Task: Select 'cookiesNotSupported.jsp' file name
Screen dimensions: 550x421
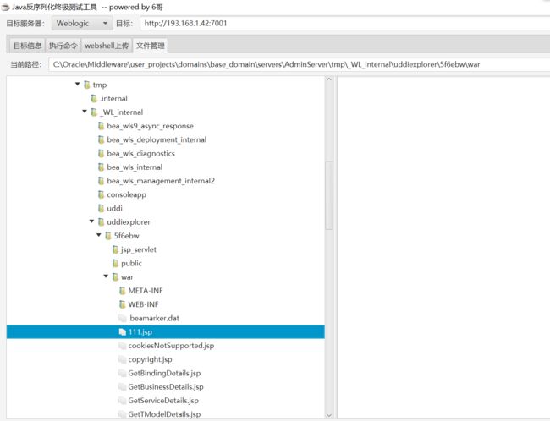Action: 171,345
